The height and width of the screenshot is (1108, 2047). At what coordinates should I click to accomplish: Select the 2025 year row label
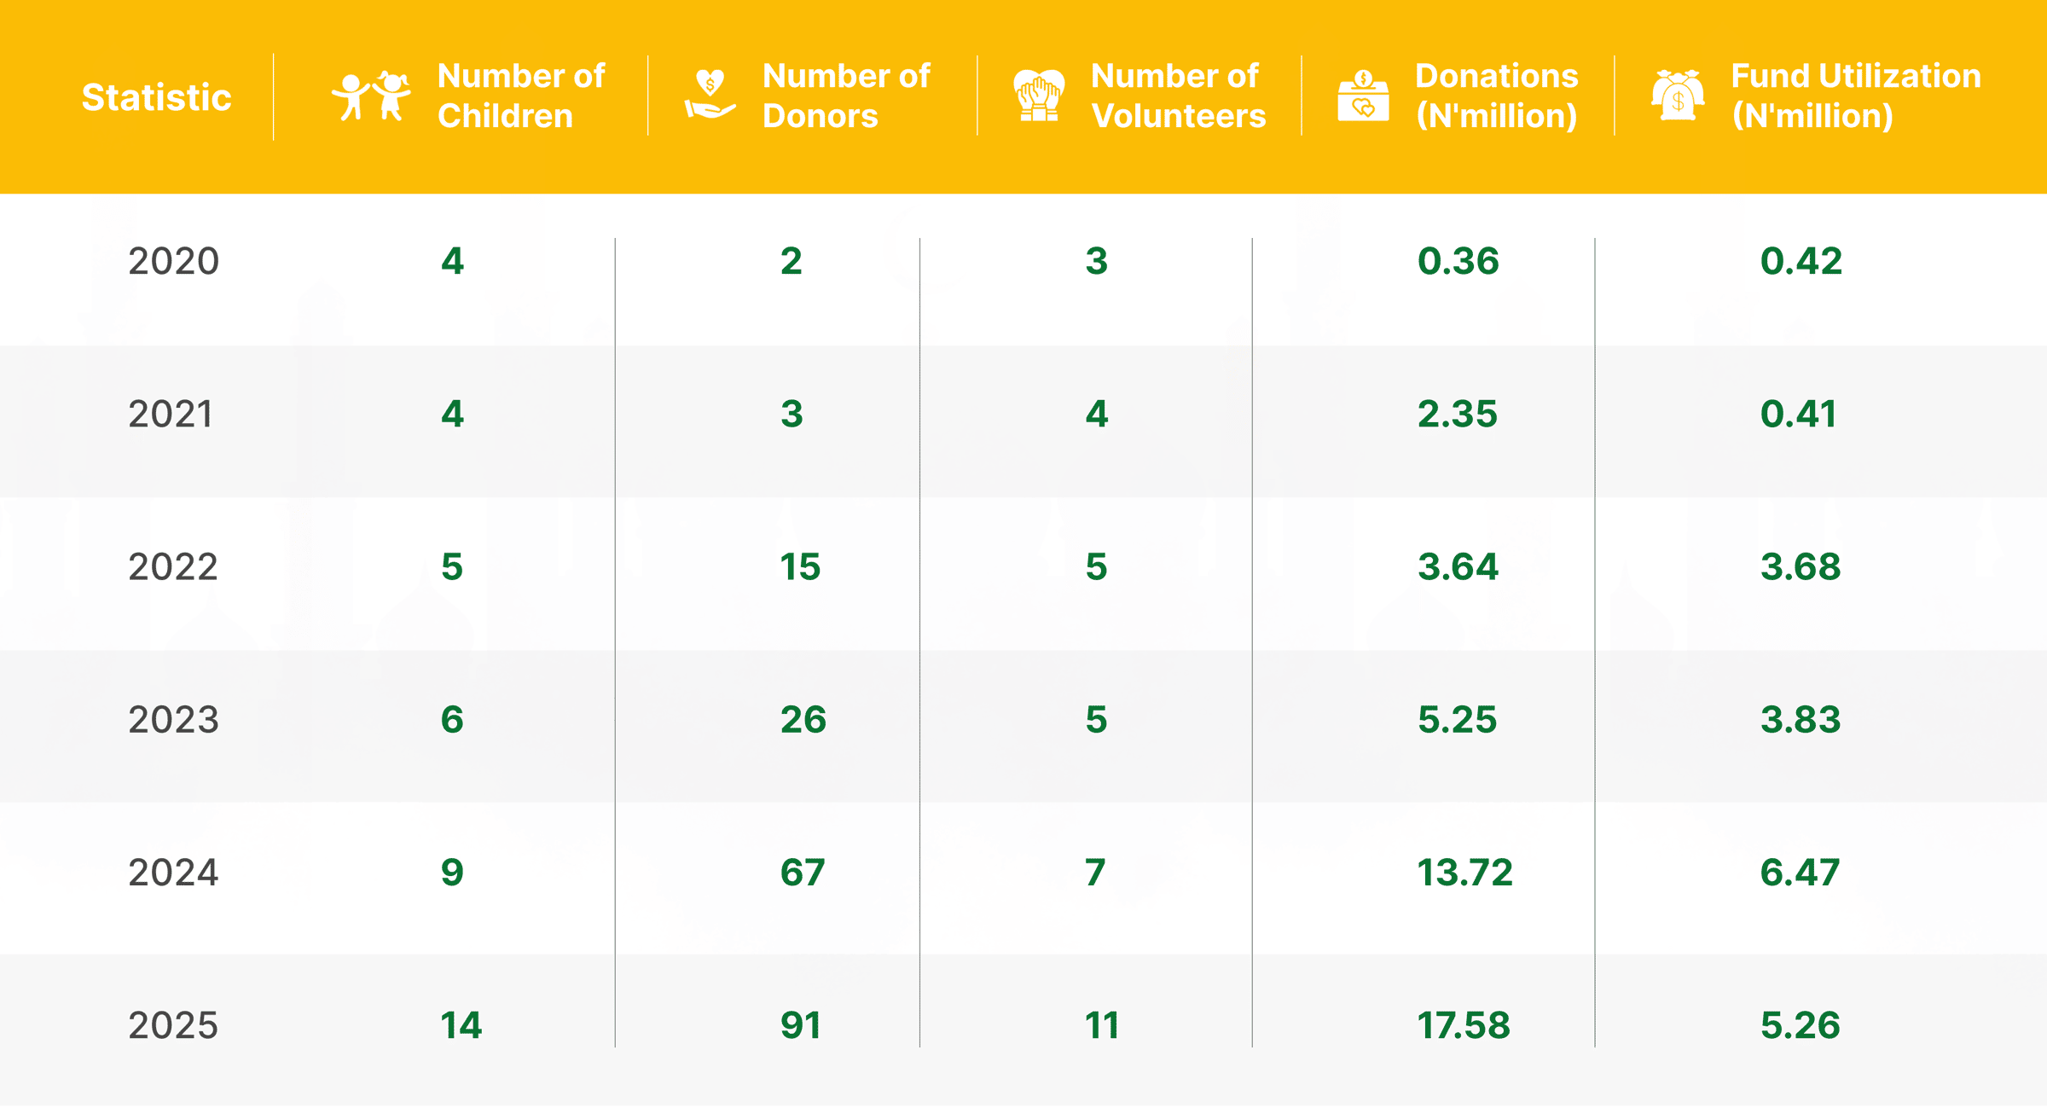[174, 1025]
